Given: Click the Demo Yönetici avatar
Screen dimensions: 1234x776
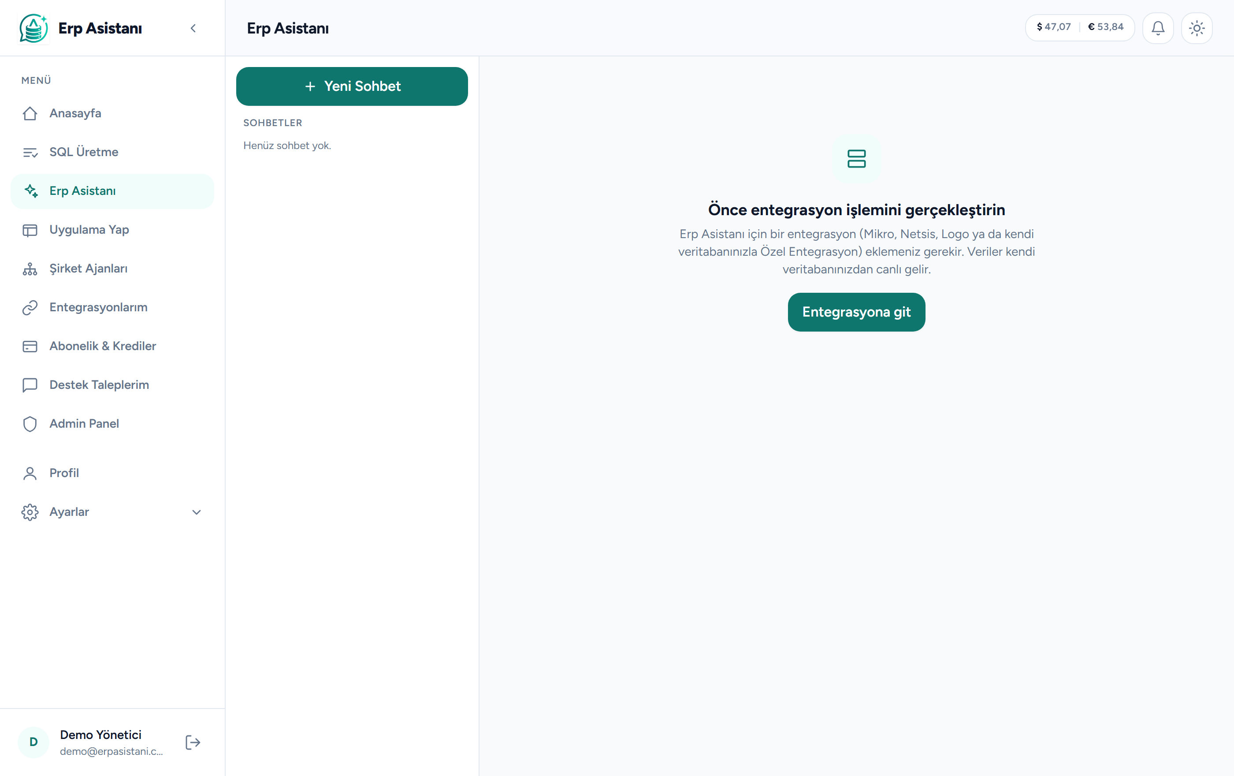Looking at the screenshot, I should pos(33,742).
